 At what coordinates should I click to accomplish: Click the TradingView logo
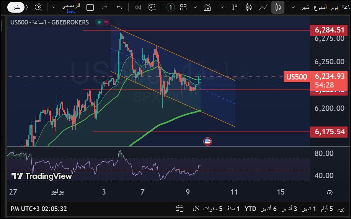[x=42, y=176]
